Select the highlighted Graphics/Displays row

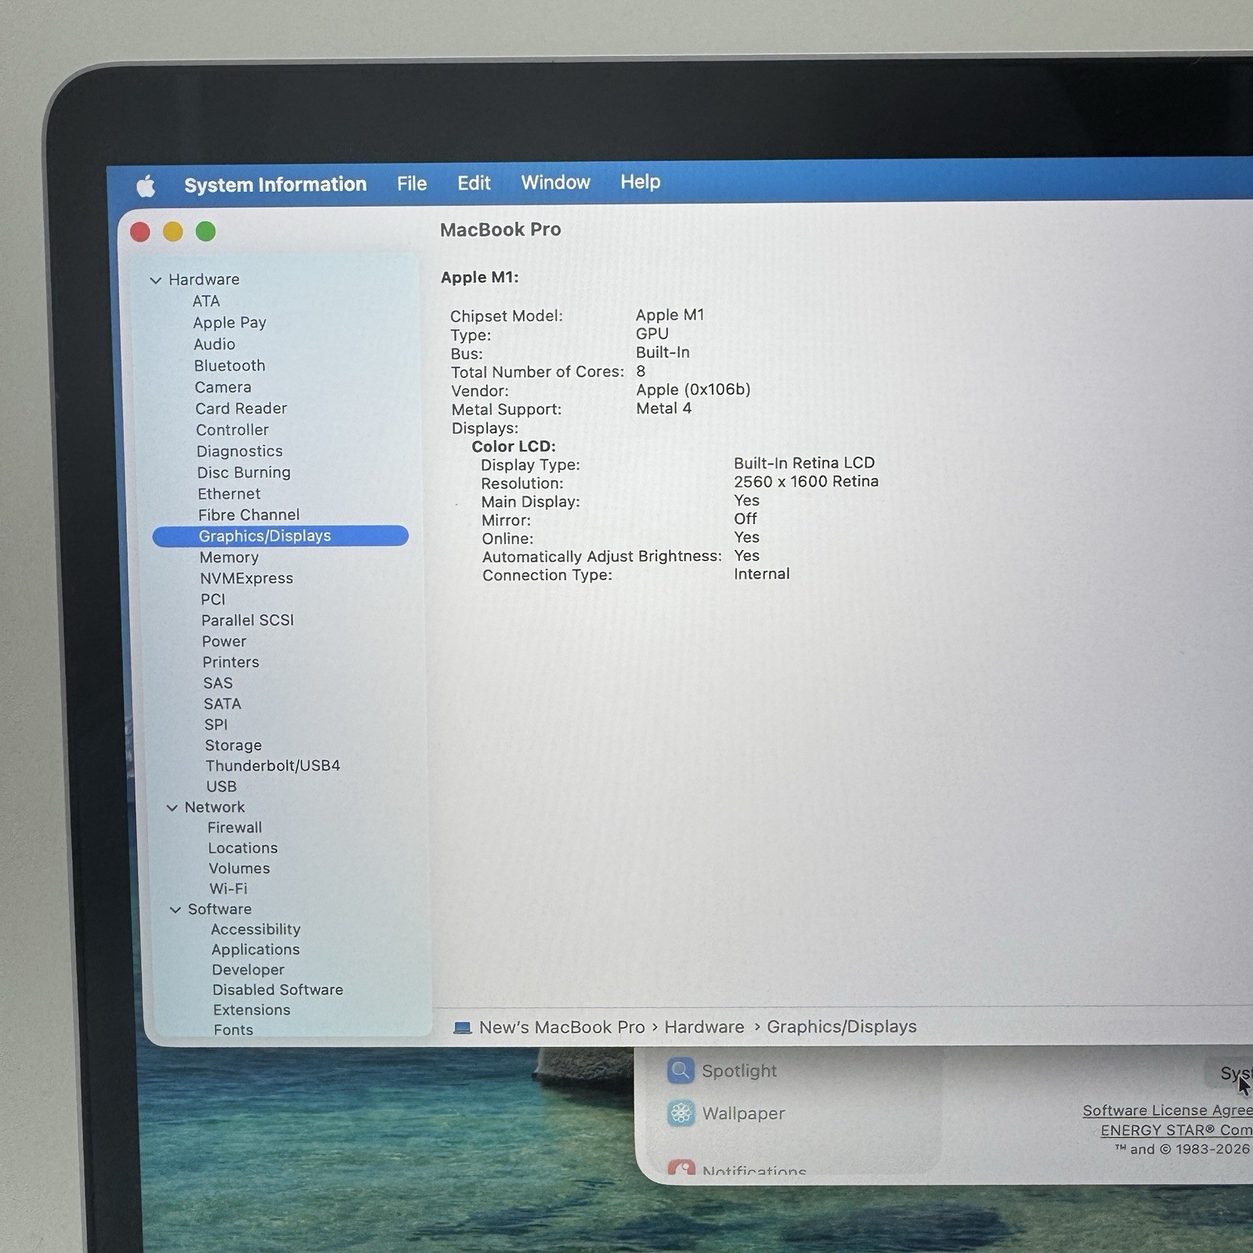click(280, 536)
